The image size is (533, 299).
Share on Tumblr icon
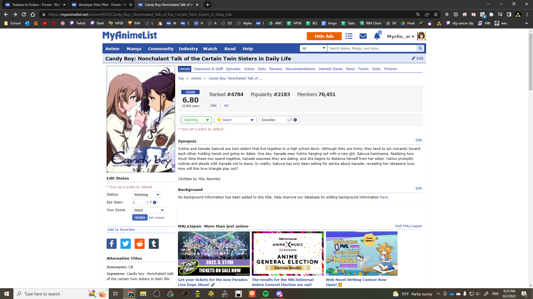pyautogui.click(x=154, y=244)
